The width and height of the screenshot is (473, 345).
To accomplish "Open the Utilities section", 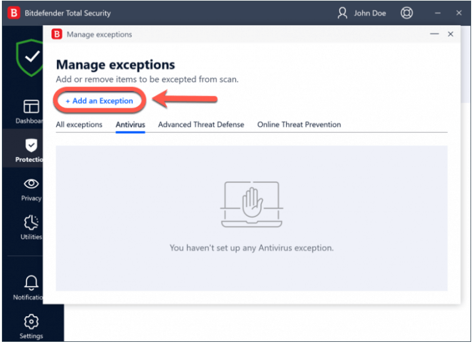I will (31, 227).
